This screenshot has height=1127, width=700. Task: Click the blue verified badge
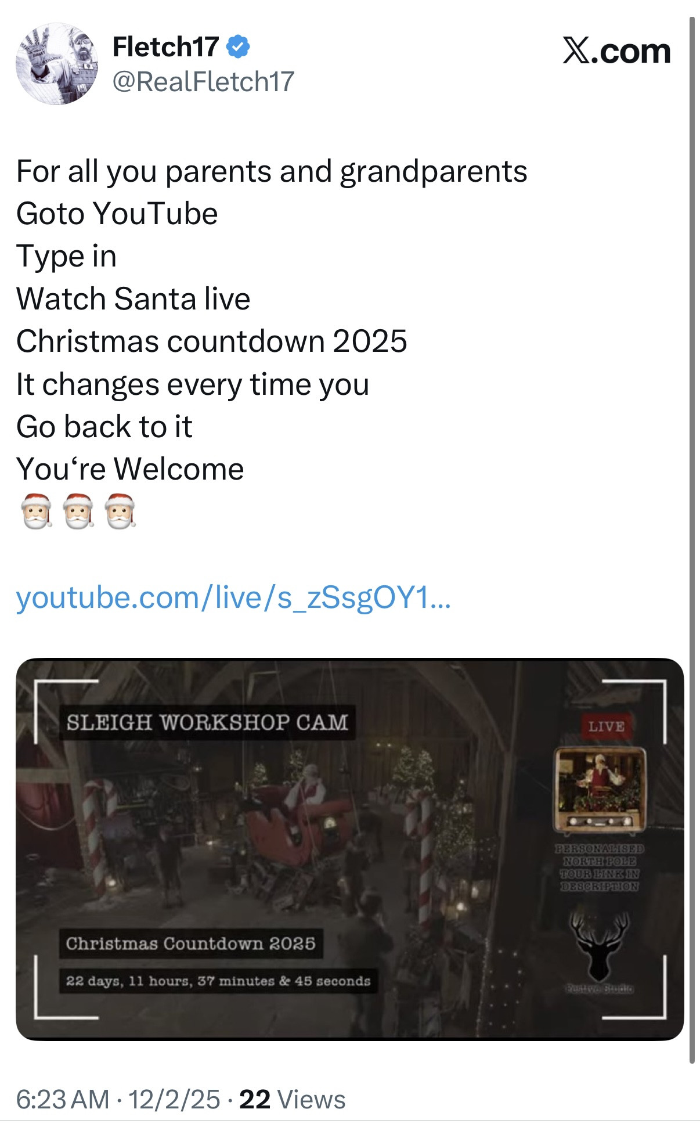point(237,46)
